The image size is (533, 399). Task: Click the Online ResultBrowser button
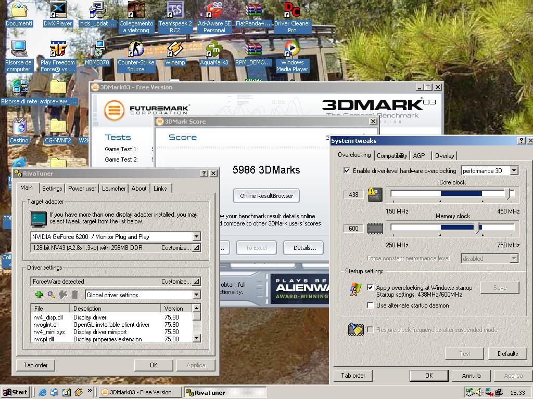click(x=266, y=196)
